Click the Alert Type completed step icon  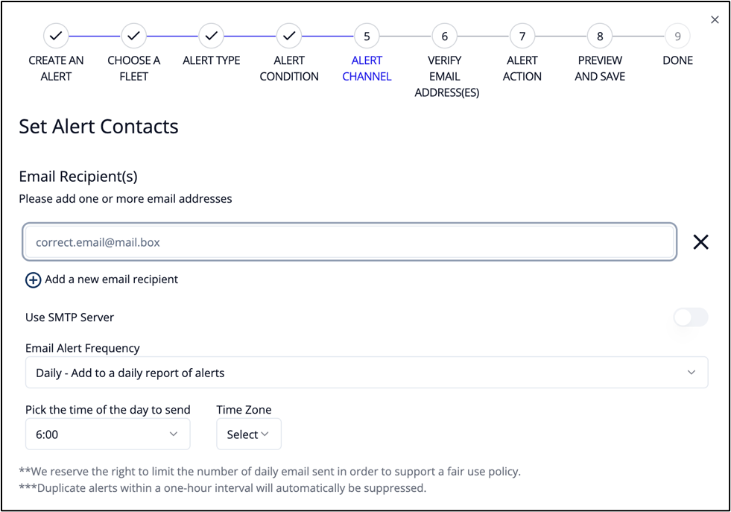(x=211, y=35)
